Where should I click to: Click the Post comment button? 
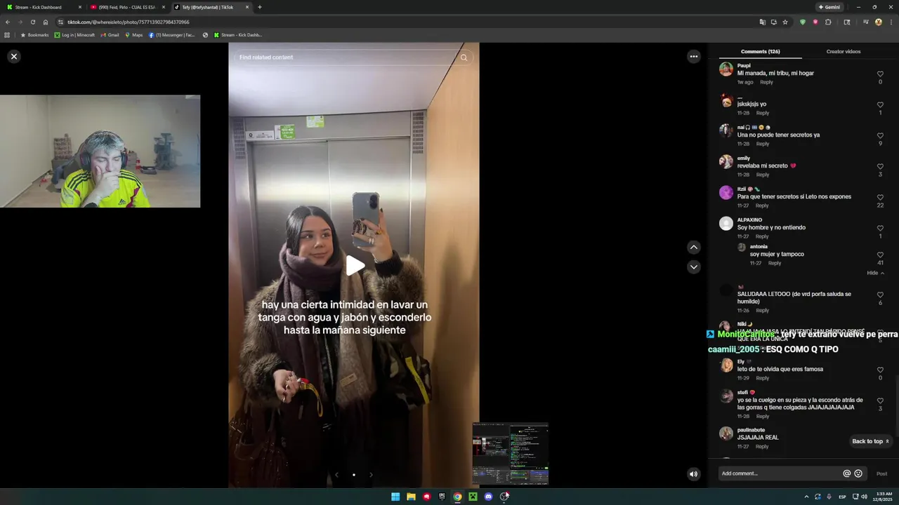pyautogui.click(x=881, y=473)
